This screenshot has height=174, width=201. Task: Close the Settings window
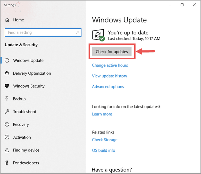click(x=194, y=5)
